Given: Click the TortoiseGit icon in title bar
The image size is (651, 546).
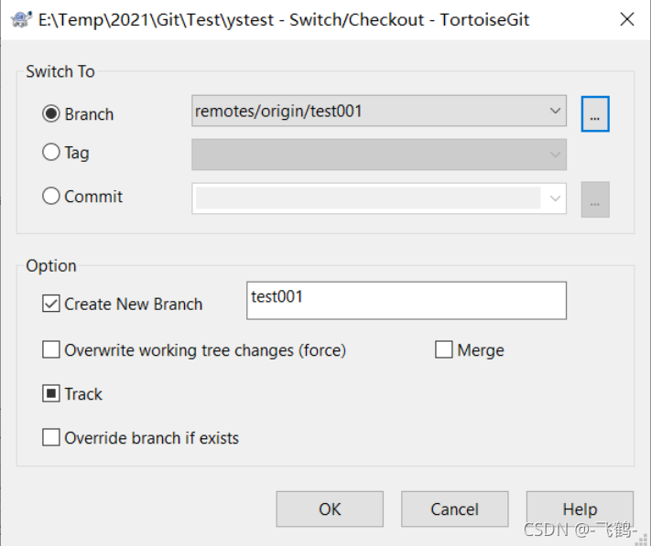Looking at the screenshot, I should [x=21, y=19].
